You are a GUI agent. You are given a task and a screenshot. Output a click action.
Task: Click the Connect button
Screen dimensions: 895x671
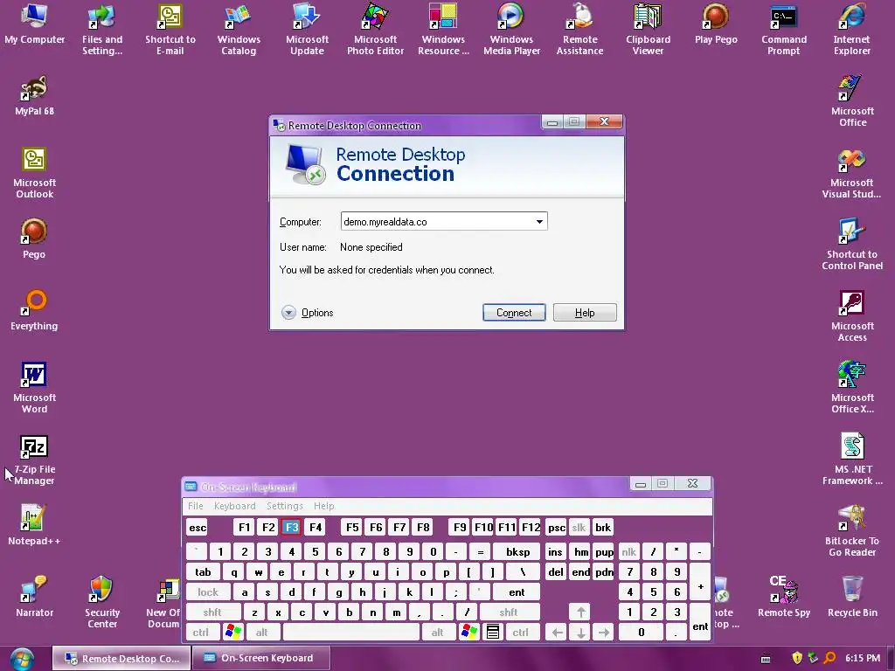[x=514, y=313]
